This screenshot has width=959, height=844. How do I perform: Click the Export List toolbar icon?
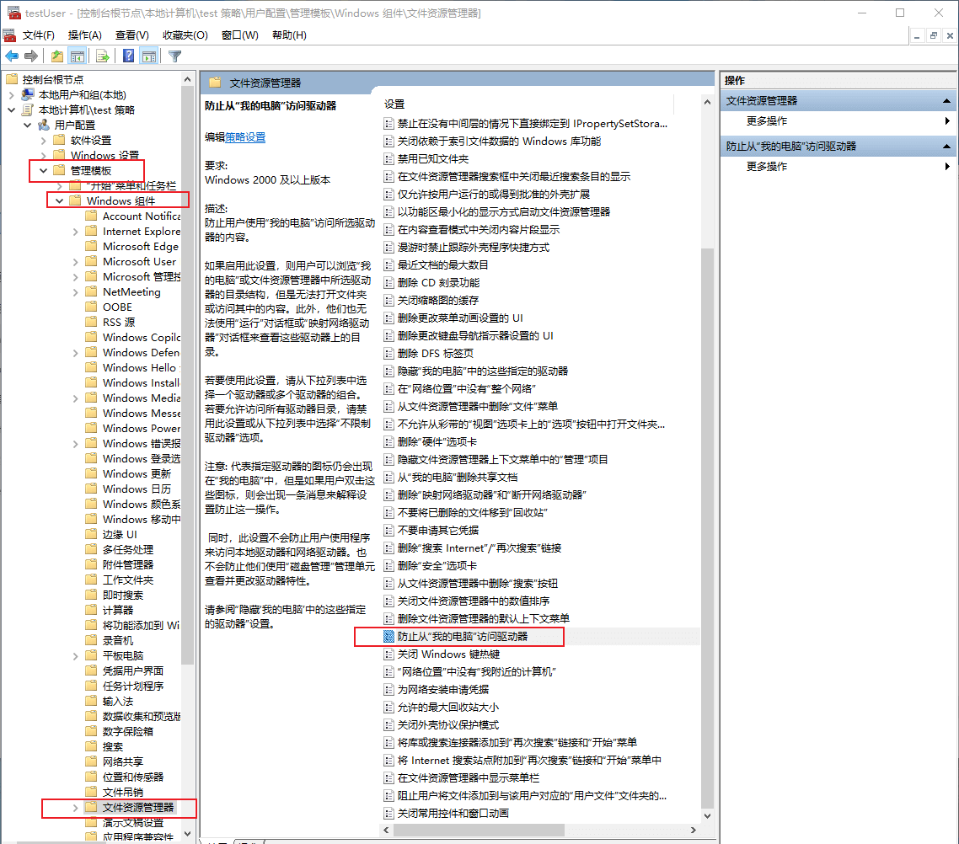pyautogui.click(x=102, y=56)
